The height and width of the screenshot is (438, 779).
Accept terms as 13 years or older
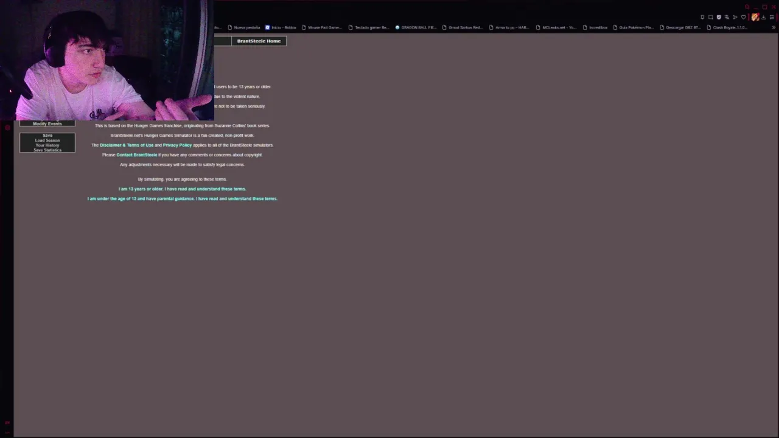click(182, 189)
